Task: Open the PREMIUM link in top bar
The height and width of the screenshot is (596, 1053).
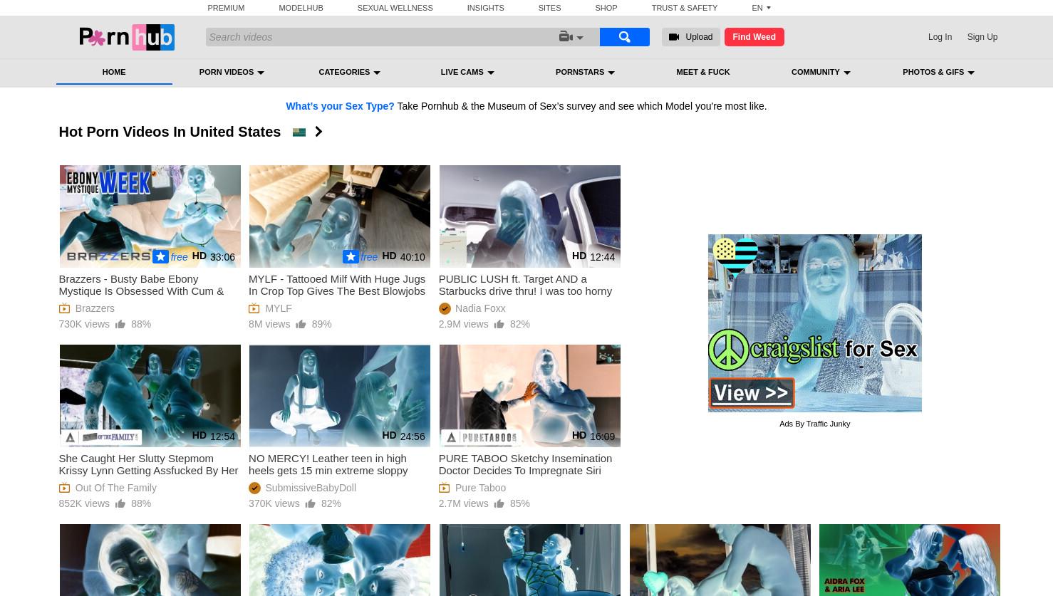Action: (x=226, y=8)
